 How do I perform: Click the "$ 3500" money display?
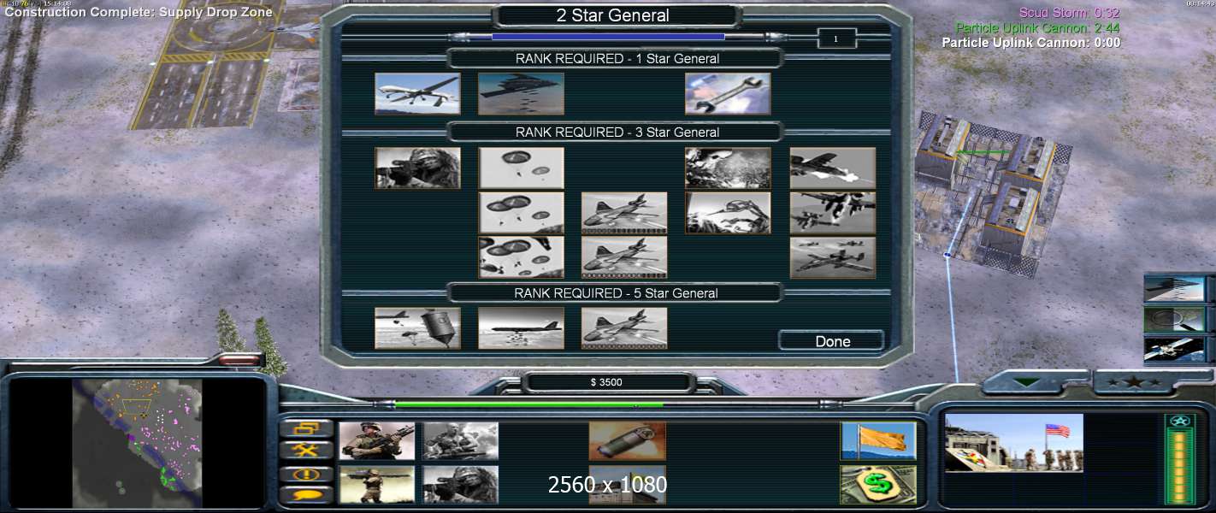click(x=606, y=382)
